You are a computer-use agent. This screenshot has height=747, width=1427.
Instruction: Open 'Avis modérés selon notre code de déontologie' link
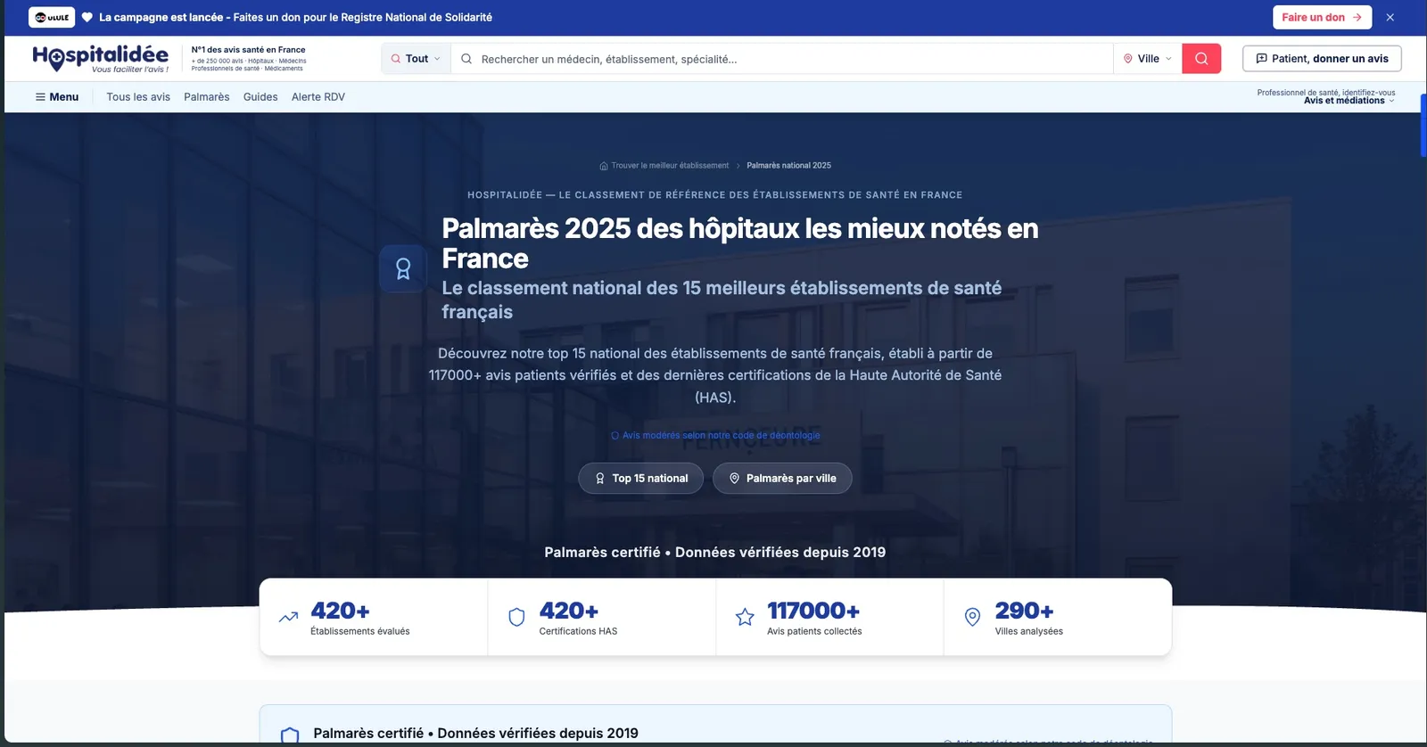coord(715,436)
